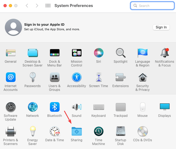Click the Sign In button

click(161, 27)
